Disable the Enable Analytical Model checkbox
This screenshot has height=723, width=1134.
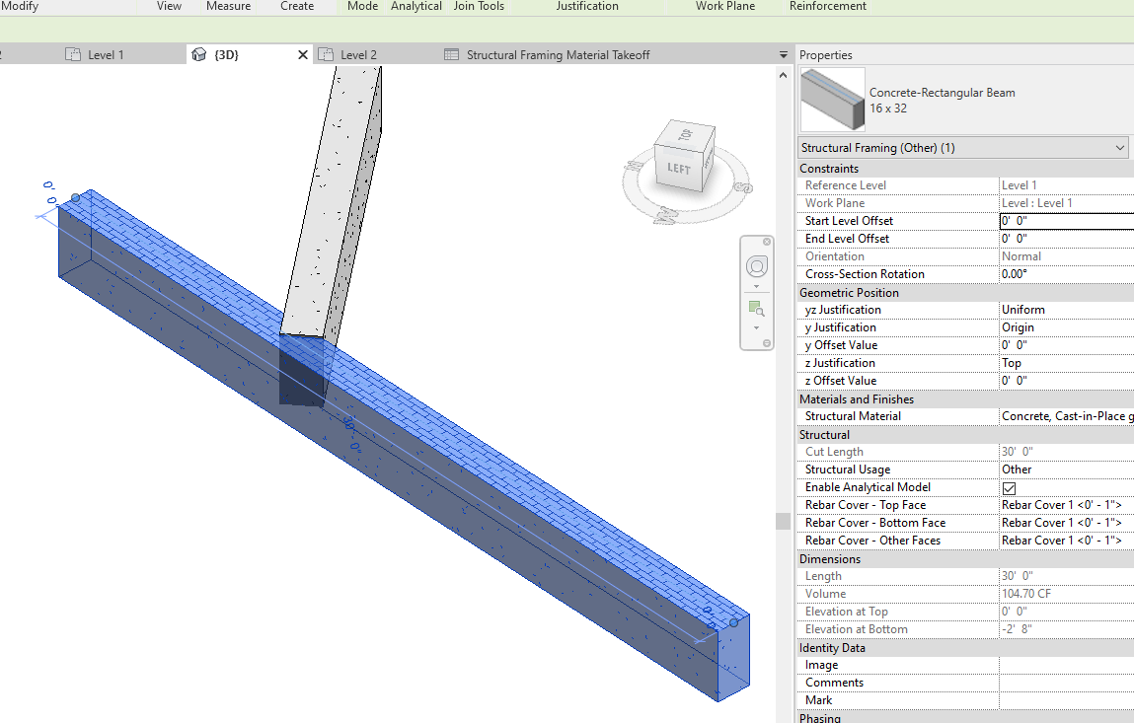1008,486
